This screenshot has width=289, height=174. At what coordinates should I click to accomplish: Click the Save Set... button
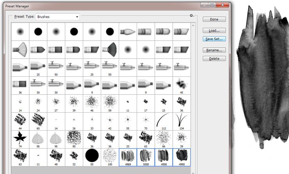coord(214,39)
